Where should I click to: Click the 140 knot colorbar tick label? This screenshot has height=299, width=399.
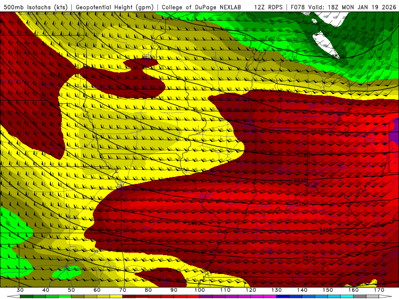tap(302, 290)
